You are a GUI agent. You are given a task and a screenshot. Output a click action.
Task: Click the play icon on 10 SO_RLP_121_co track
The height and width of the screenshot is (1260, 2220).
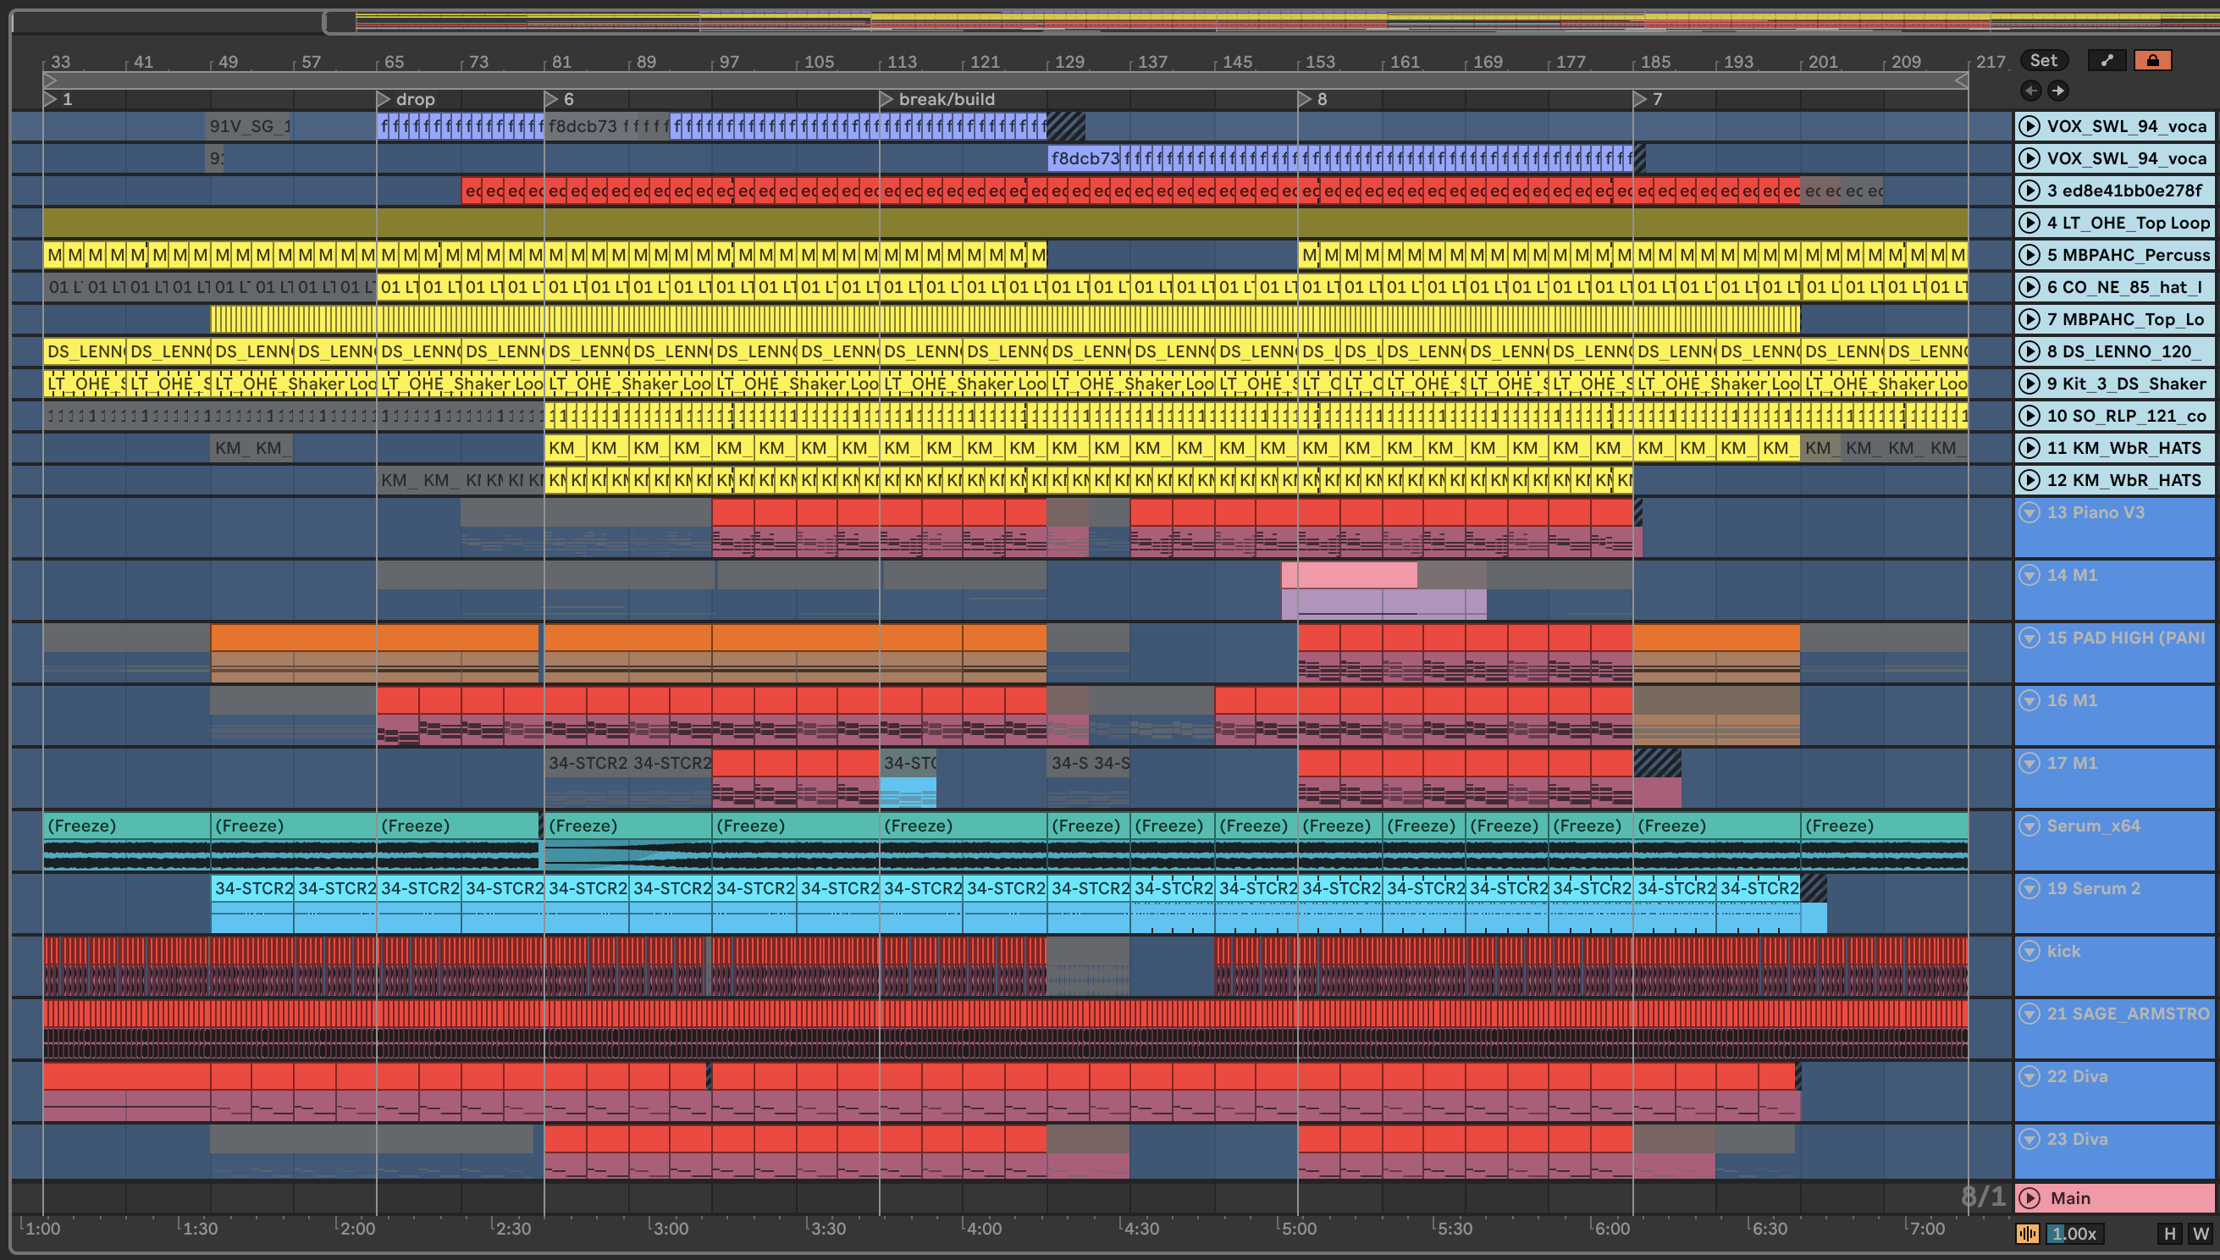pos(2028,416)
